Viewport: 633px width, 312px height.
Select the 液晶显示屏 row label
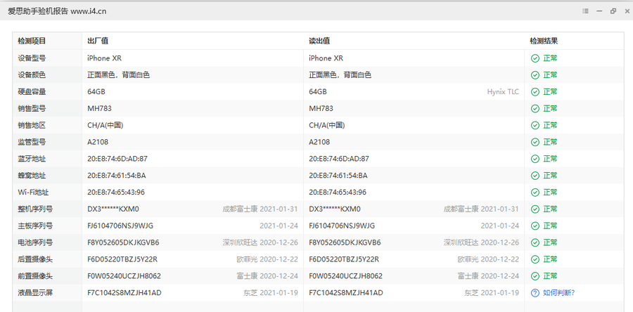click(x=35, y=292)
